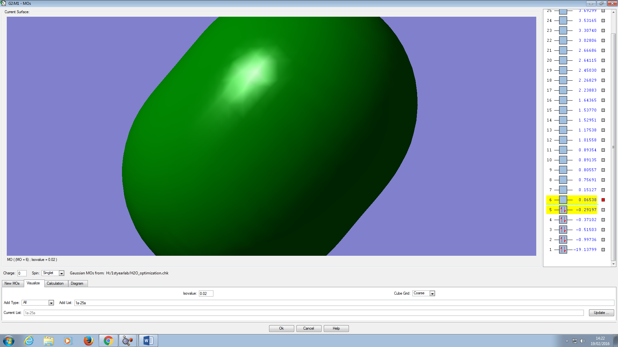
Task: Open the Spin Singlet dropdown
Action: pyautogui.click(x=61, y=273)
